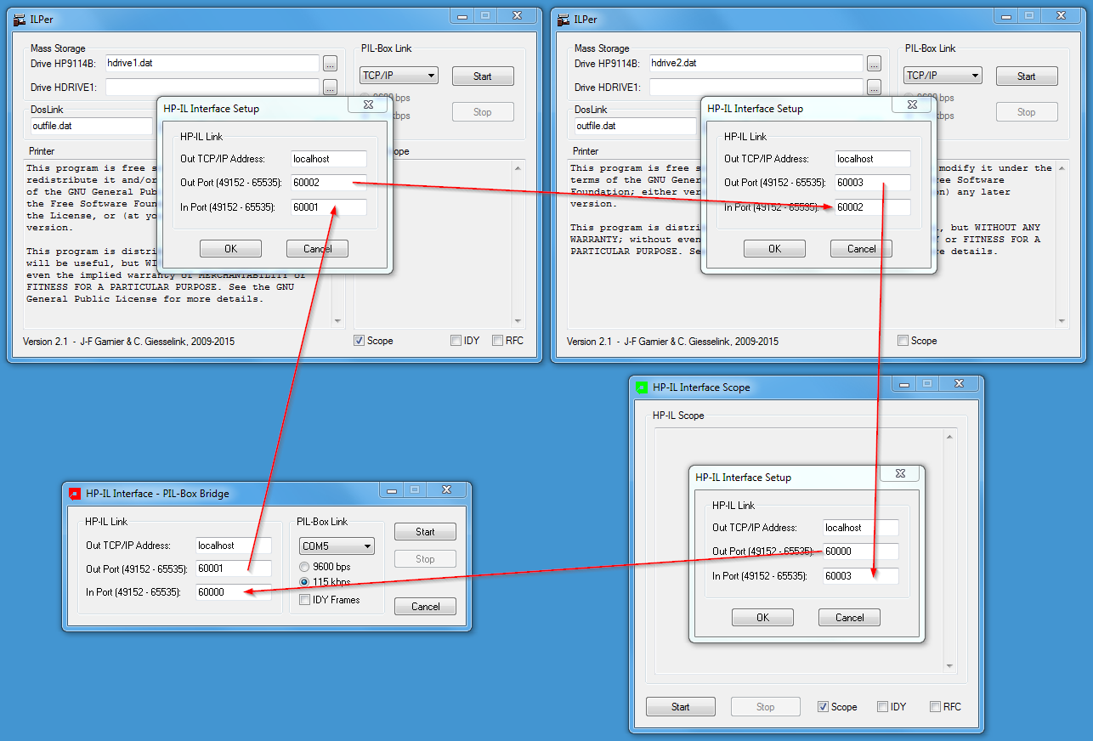The height and width of the screenshot is (741, 1093).
Task: Edit Out Port 60003 in right ILPer setup dialog
Action: [x=872, y=183]
